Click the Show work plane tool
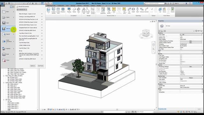 [x=164, y=10]
